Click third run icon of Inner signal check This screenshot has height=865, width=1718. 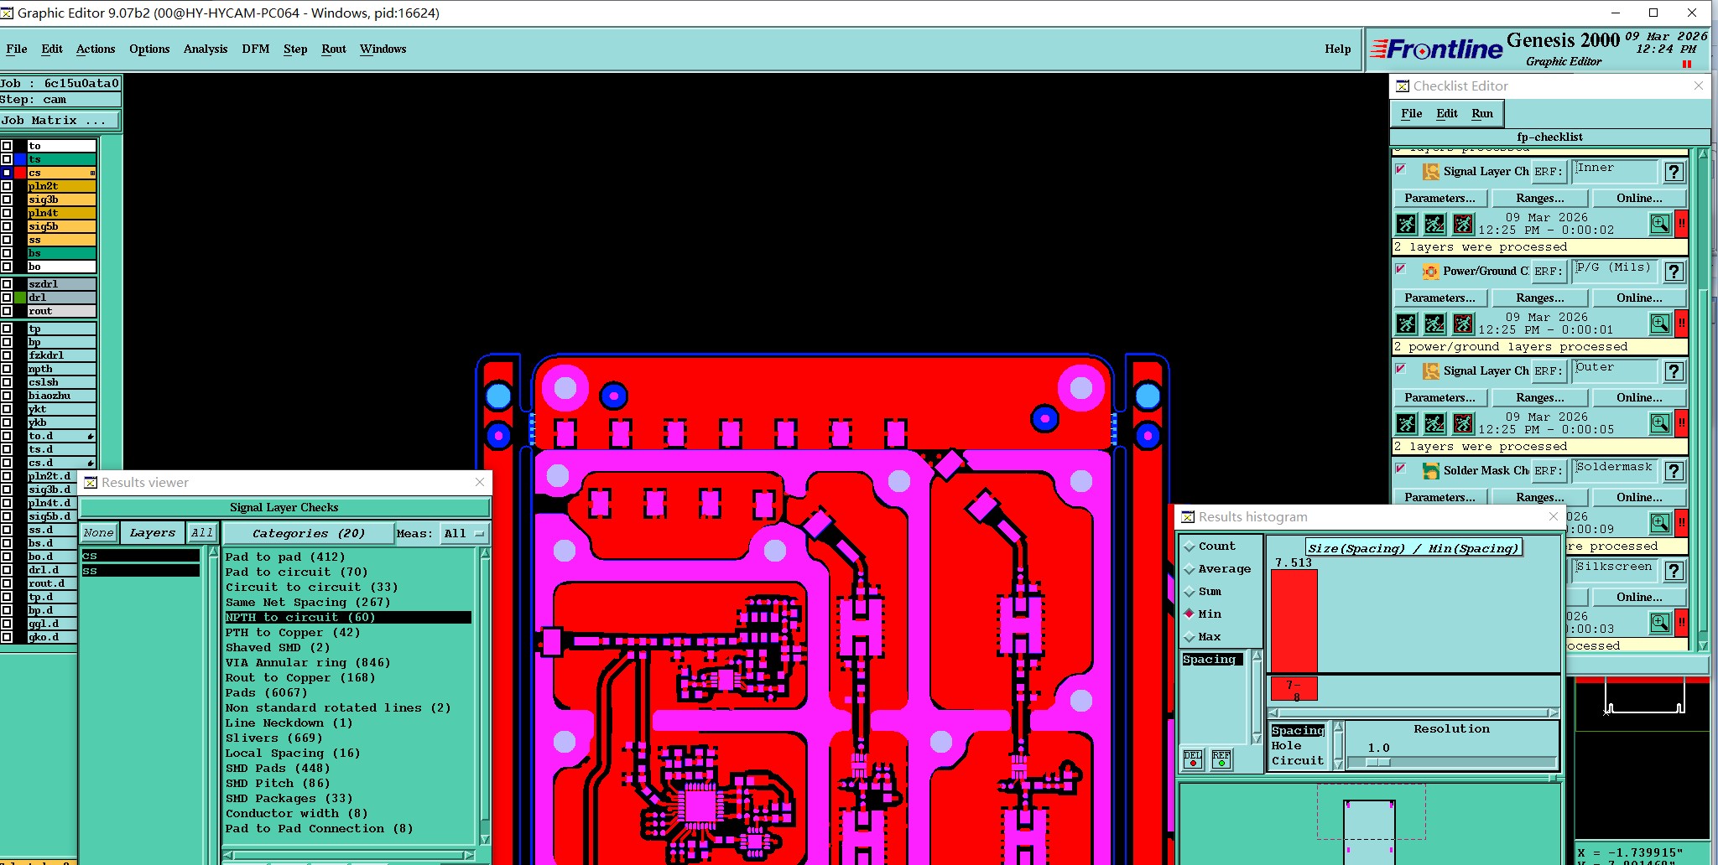point(1463,224)
